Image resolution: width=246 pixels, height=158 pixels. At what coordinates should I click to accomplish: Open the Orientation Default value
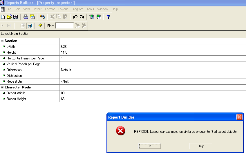66,70
